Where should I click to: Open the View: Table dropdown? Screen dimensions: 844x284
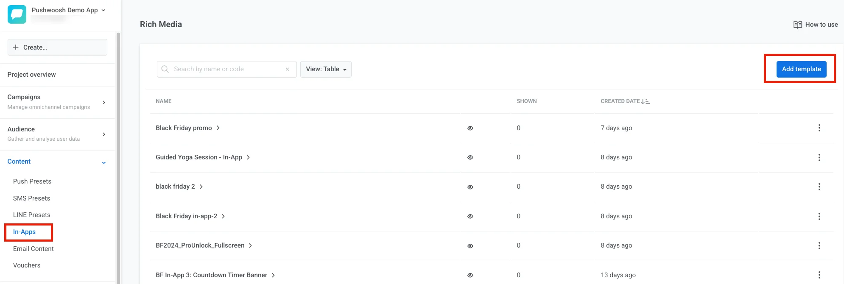pos(326,69)
